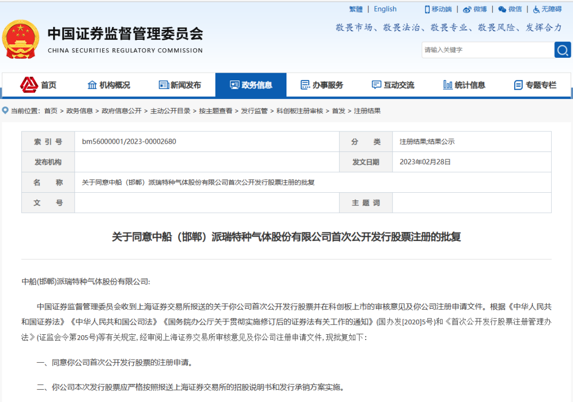Screen dimensions: 573x402
Task: Click the search magnifier button
Action: 562,50
